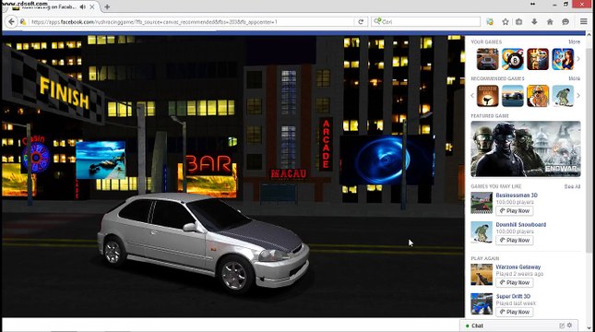Show previous Recommended Games

pos(472,96)
